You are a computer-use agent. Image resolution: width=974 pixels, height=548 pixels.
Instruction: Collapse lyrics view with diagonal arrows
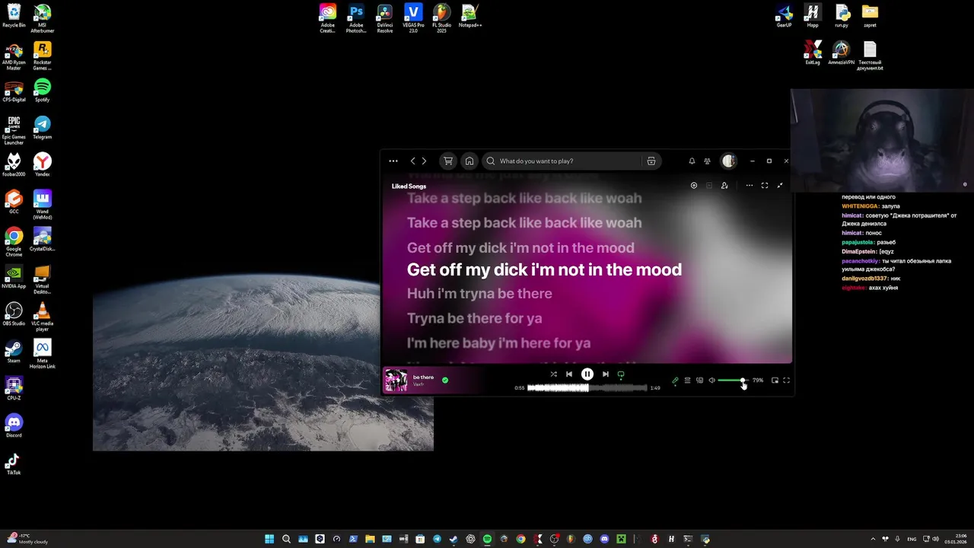pos(780,186)
